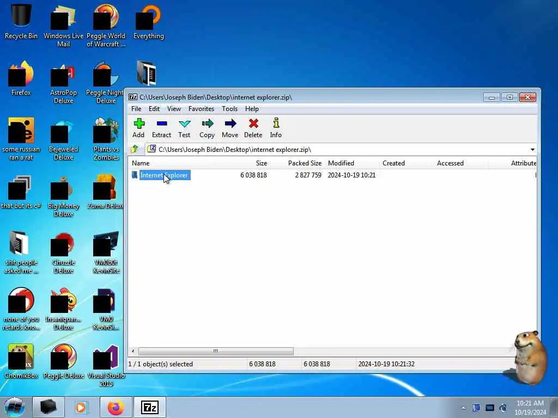This screenshot has height=418, width=558.
Task: Select the Bejeweled Deluxe desktop icon
Action: (x=63, y=139)
